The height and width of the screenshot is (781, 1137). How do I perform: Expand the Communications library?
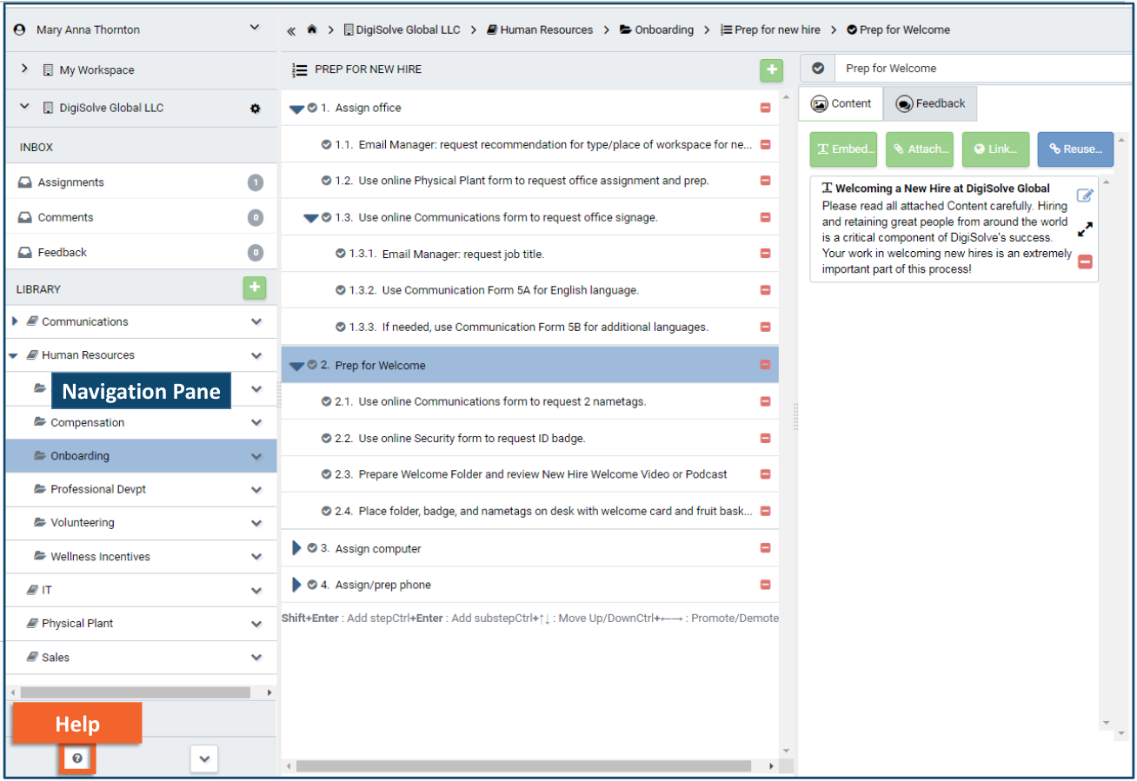tap(15, 321)
